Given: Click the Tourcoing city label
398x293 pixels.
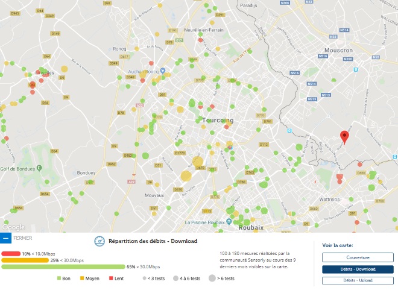Looking at the screenshot, I should [x=218, y=121].
